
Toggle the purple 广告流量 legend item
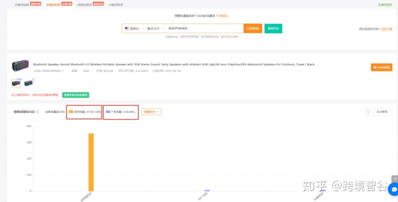[x=120, y=112]
